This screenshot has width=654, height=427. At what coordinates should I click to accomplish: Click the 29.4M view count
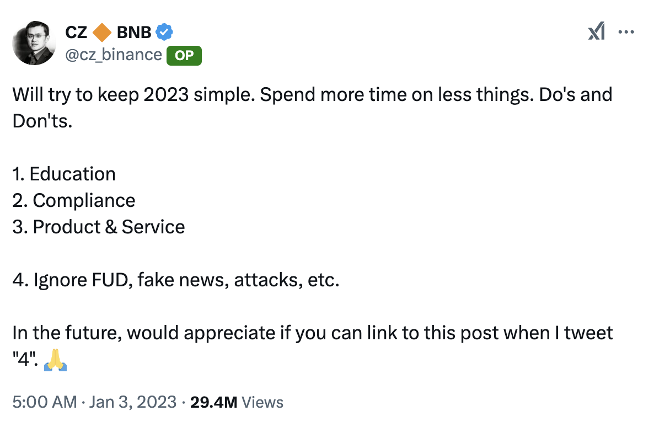click(x=213, y=402)
